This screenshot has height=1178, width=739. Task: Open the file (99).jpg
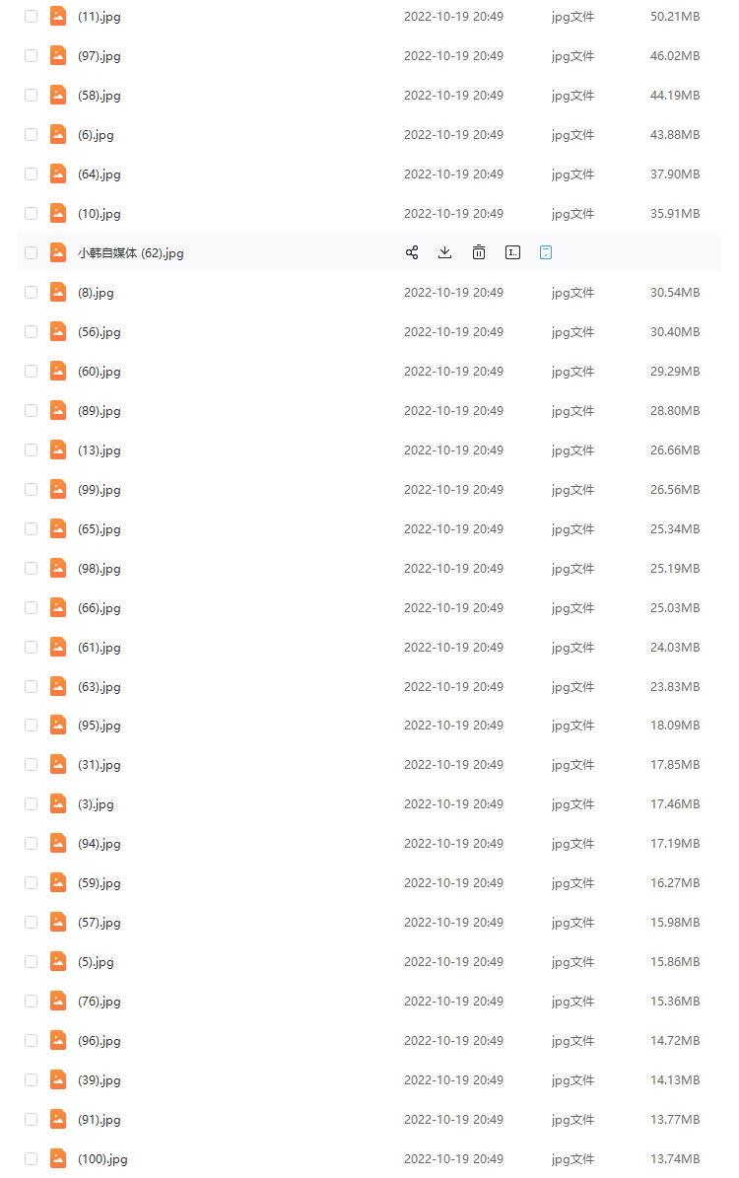click(100, 490)
